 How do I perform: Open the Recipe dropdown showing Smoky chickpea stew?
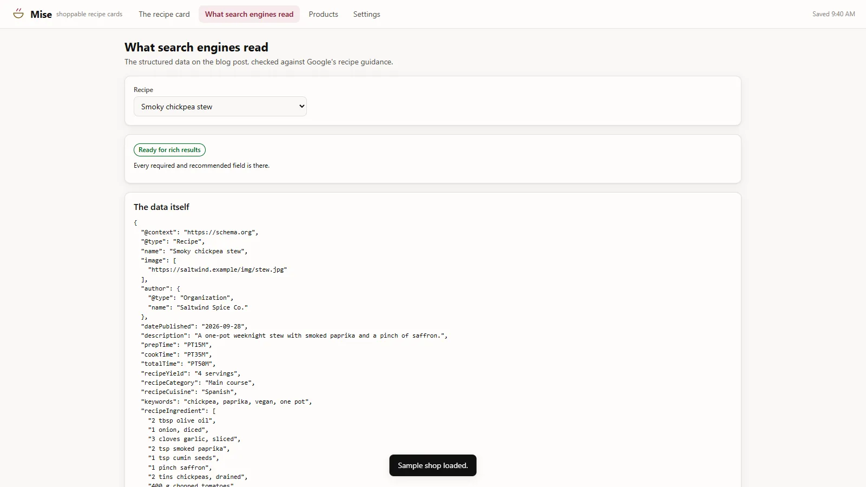pyautogui.click(x=220, y=107)
